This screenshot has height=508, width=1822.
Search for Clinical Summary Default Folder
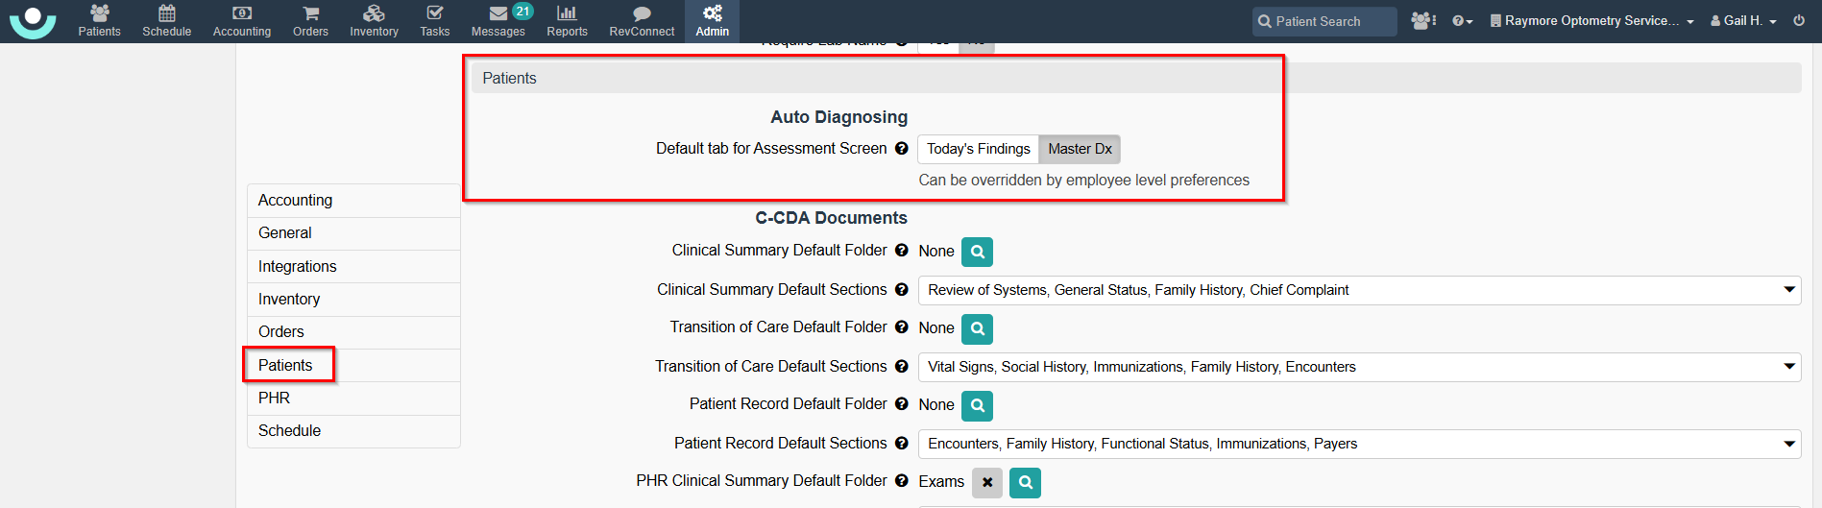(x=977, y=252)
